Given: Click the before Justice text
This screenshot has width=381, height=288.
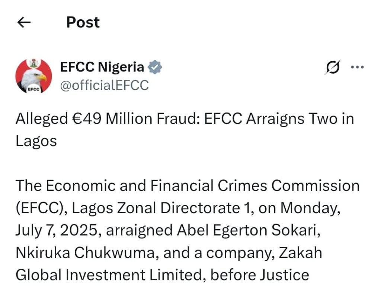Looking at the screenshot, I should [260, 275].
